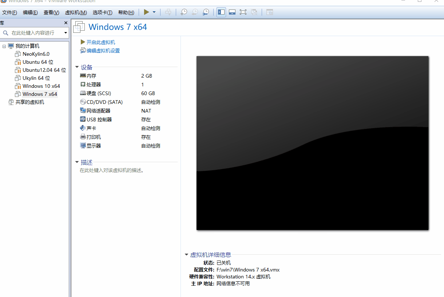The height and width of the screenshot is (297, 444).
Task: Click the 编辑虚拟机设置 link
Action: point(103,51)
